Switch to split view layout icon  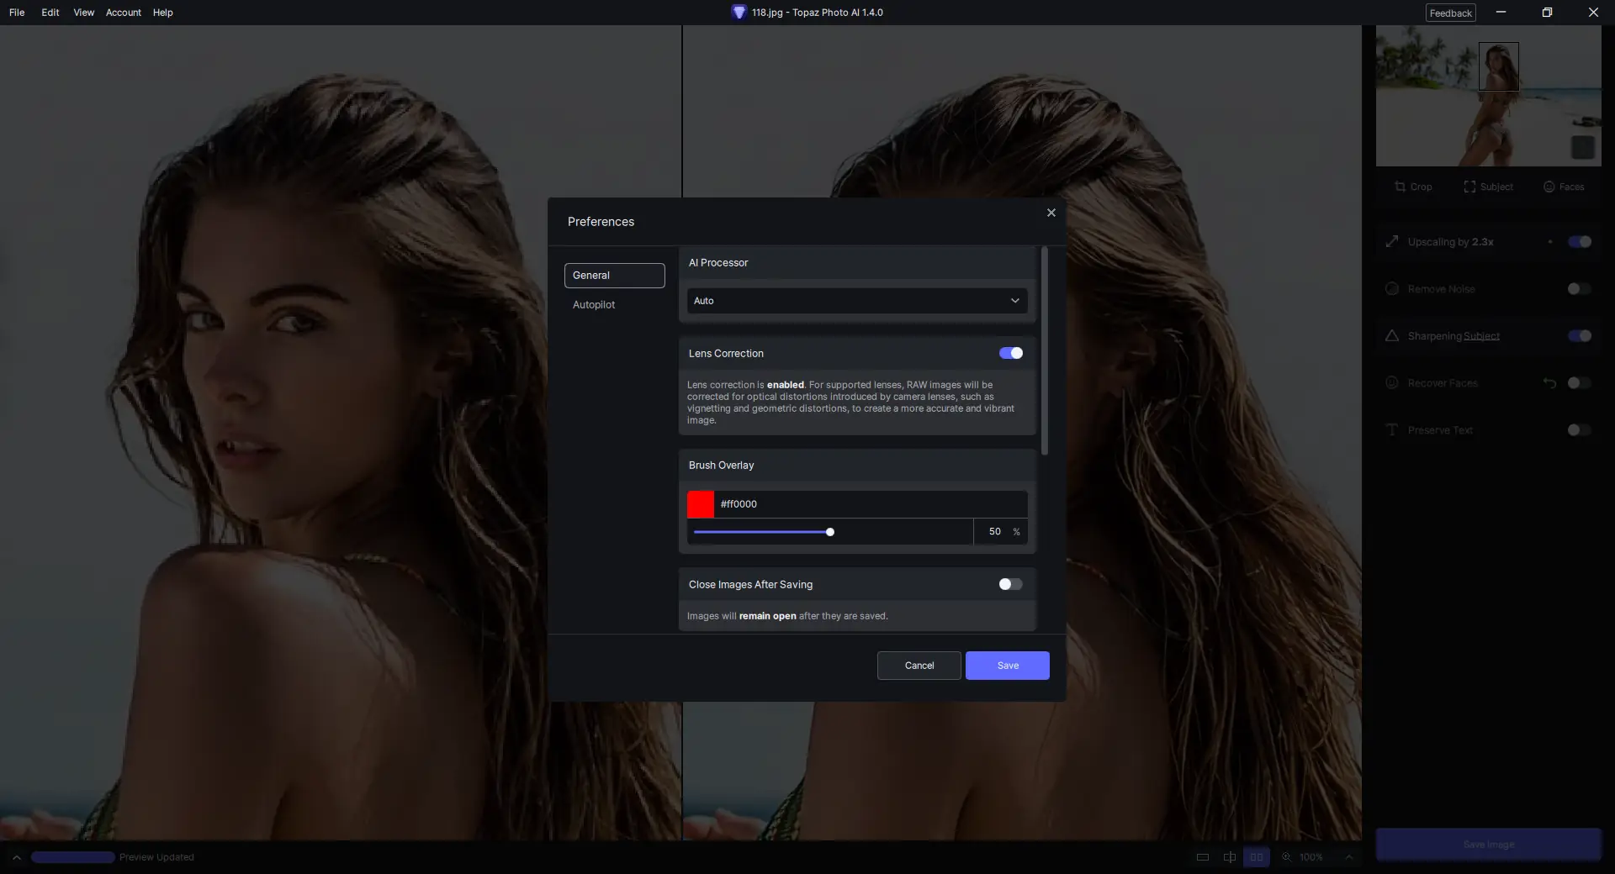click(1230, 857)
